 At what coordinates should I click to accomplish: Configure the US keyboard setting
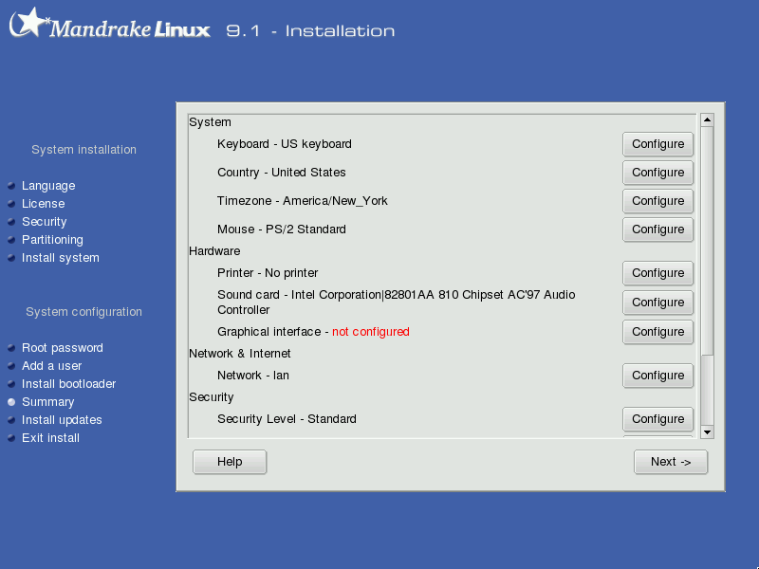coord(657,144)
